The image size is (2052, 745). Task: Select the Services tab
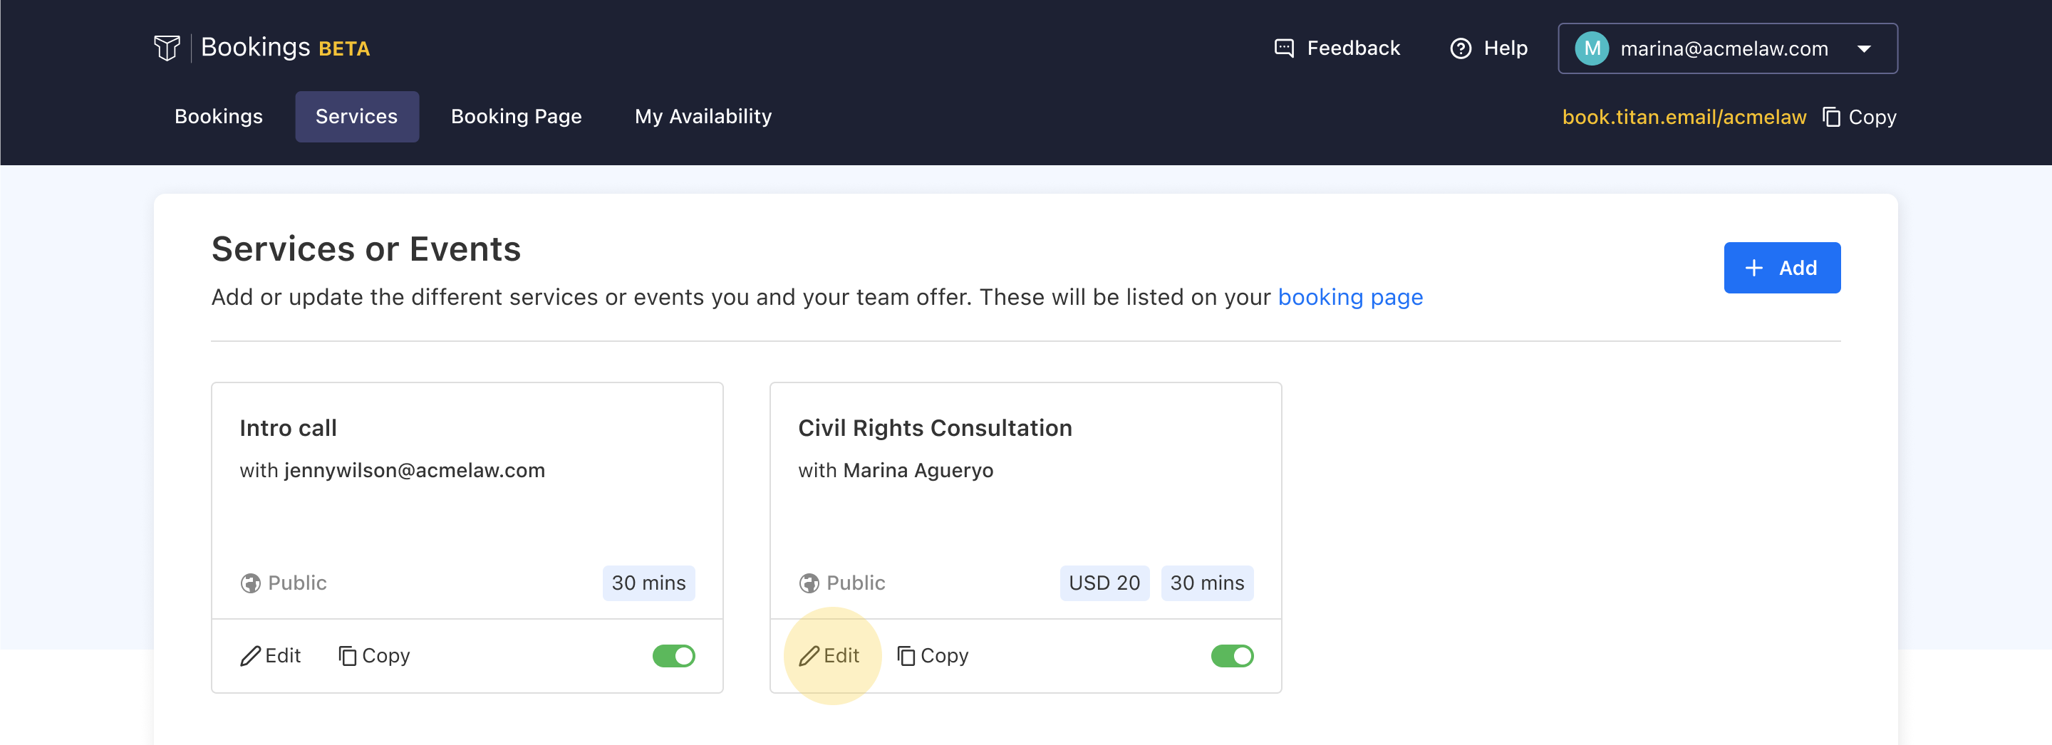pos(356,117)
